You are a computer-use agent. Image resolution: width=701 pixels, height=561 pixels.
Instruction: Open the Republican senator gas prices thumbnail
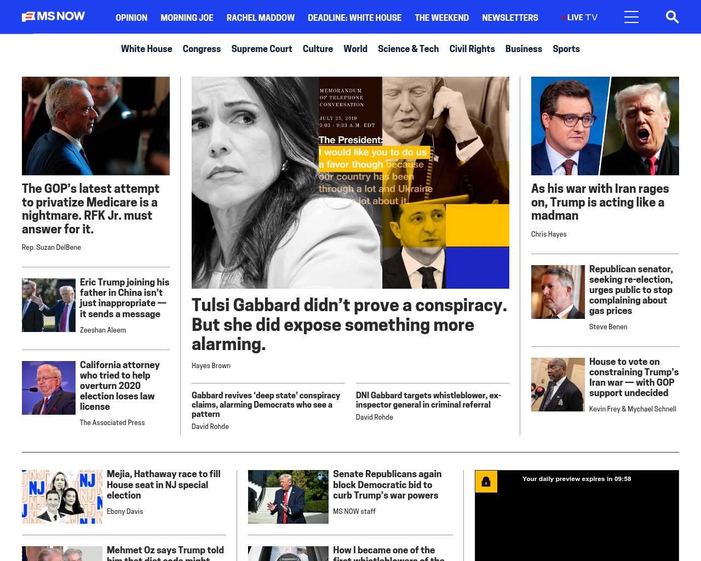point(558,292)
